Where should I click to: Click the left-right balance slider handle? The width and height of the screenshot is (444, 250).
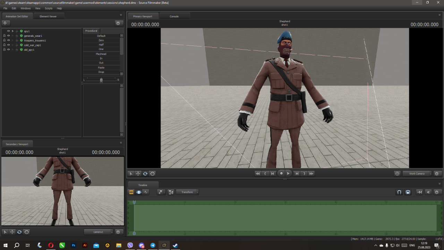[101, 80]
